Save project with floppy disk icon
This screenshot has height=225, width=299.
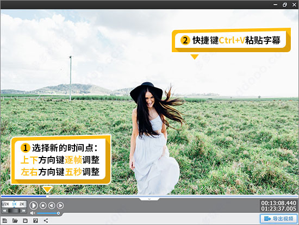point(25,221)
